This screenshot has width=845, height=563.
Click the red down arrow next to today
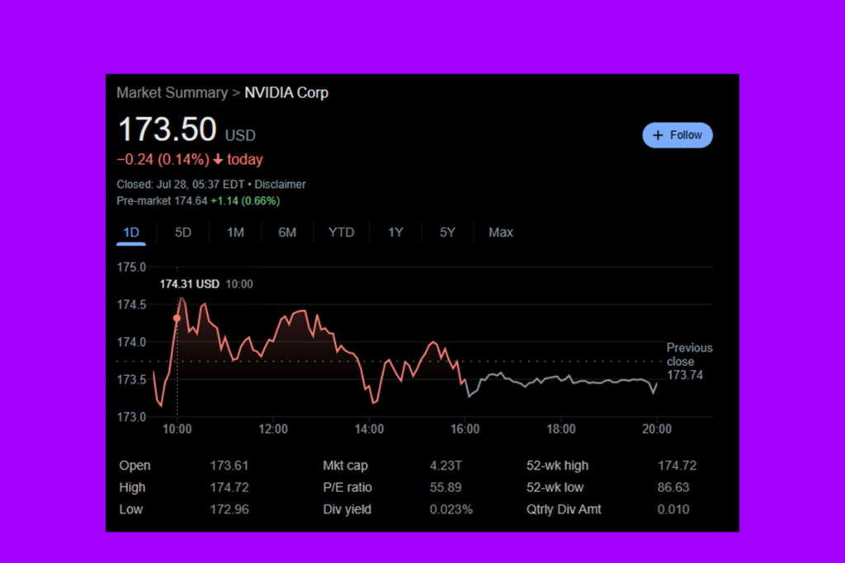click(x=218, y=160)
